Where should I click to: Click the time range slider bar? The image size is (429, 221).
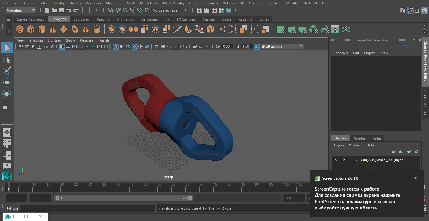pyautogui.click(x=123, y=198)
